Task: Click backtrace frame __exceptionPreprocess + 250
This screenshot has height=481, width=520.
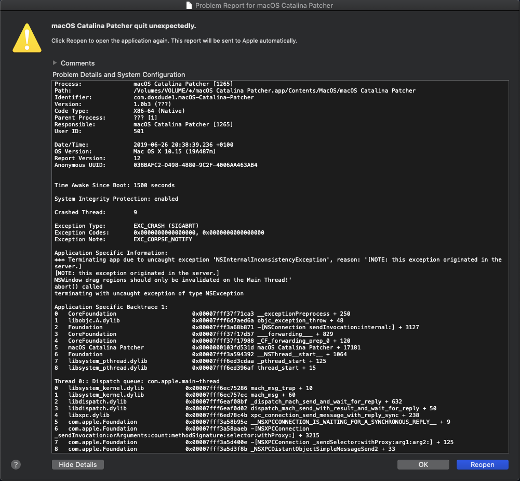Action: [202, 314]
